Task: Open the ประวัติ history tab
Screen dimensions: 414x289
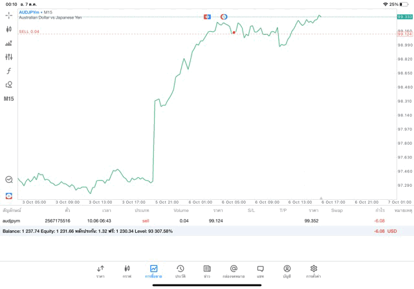Action: click(180, 270)
